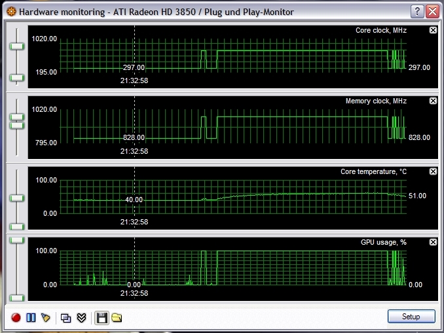The image size is (444, 333).
Task: Save the log with the floppy disk icon
Action: click(x=102, y=318)
